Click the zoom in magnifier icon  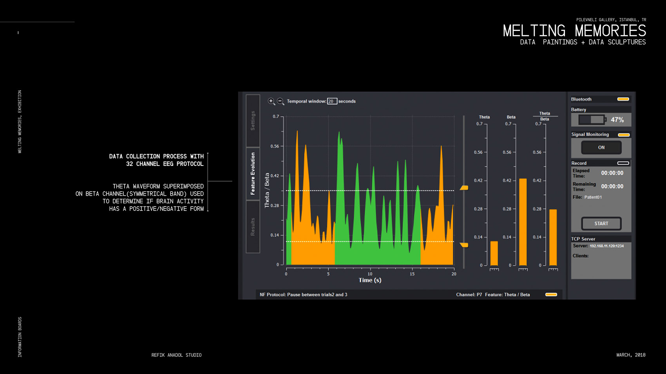[x=271, y=101]
